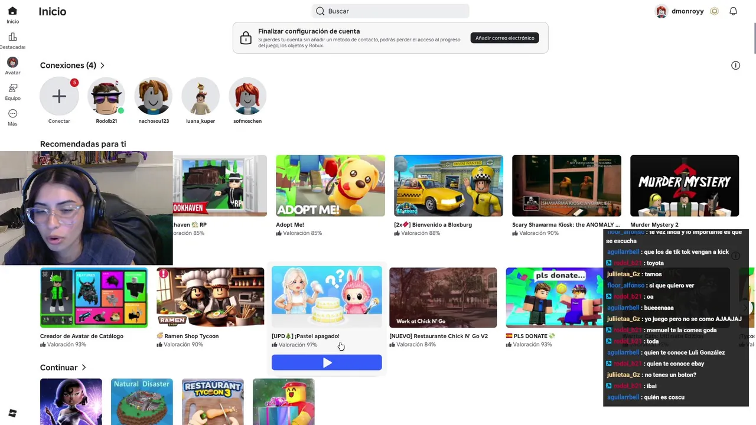The image size is (756, 425).
Task: Open the Ramen Shop Tycoon thumbnail
Action: tap(210, 297)
